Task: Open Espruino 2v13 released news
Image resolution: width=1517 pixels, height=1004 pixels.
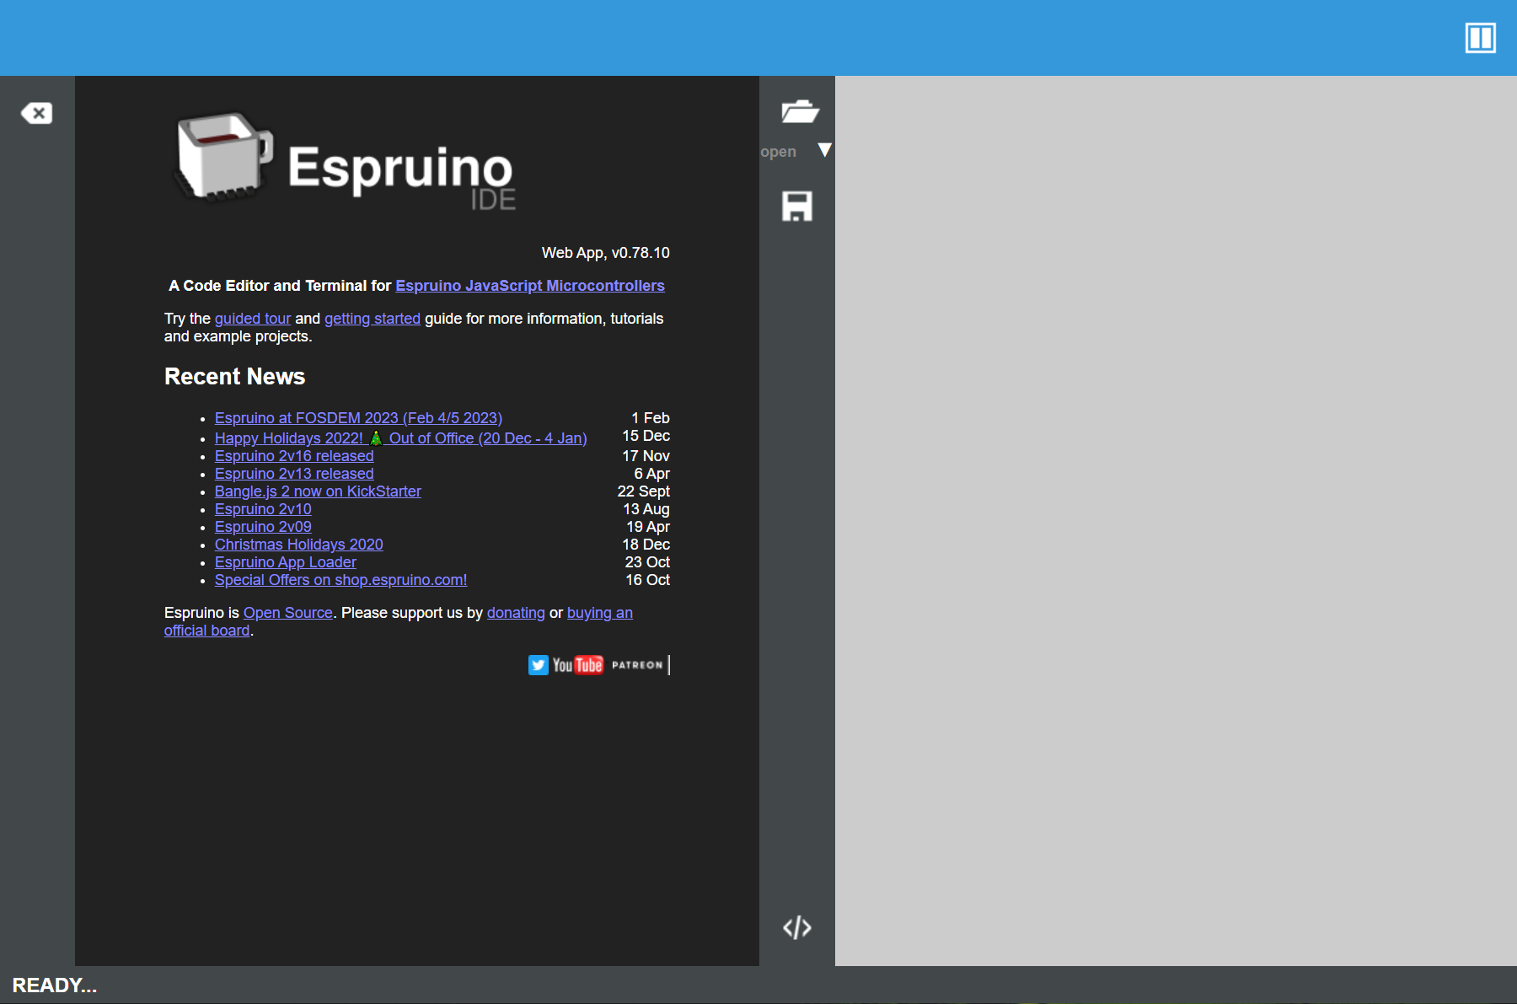Action: 294,474
